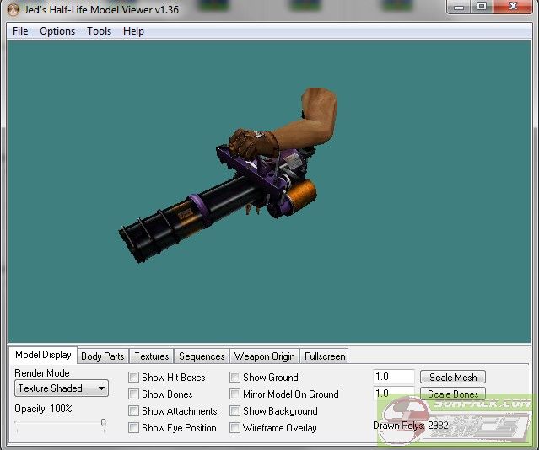Click the Scale Mesh value input field
539x450 pixels.
393,378
